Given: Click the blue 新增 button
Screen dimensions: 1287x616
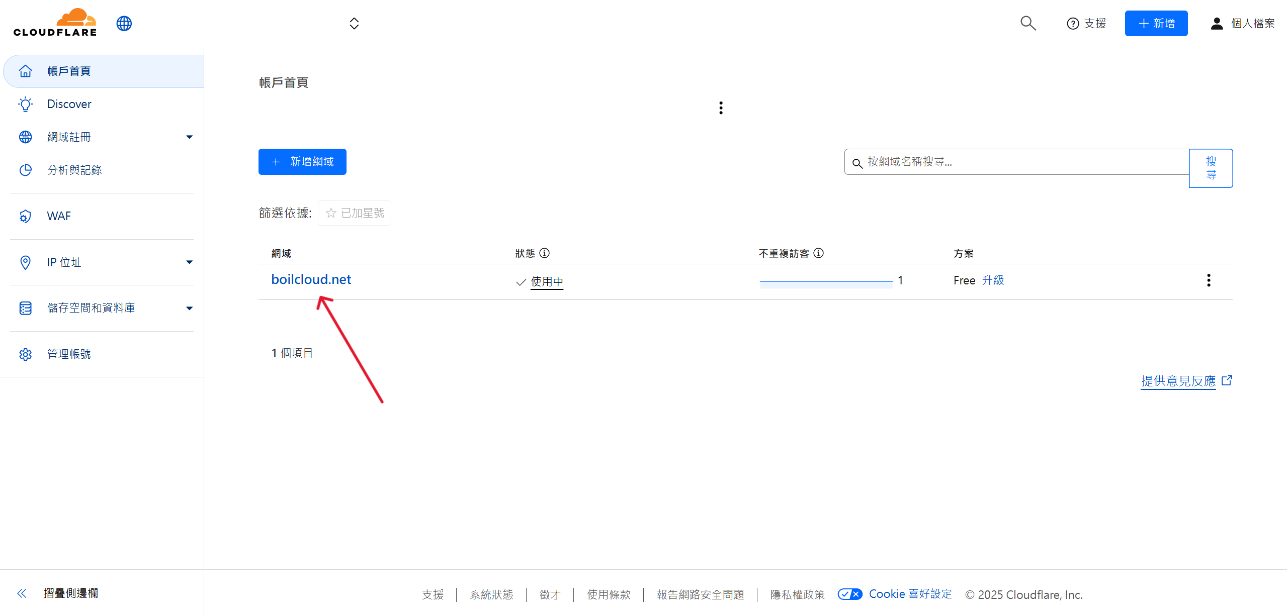Looking at the screenshot, I should [1156, 23].
